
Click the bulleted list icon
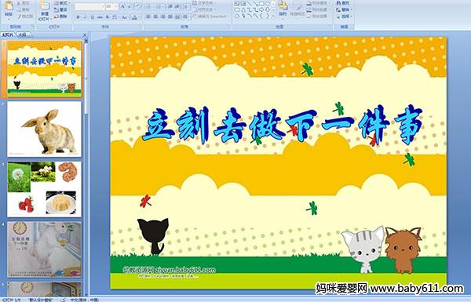coord(148,6)
